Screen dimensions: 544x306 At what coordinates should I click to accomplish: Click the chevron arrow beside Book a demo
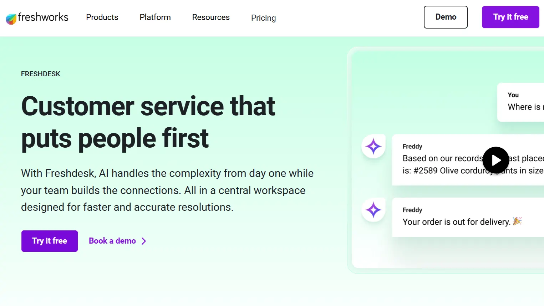click(144, 241)
